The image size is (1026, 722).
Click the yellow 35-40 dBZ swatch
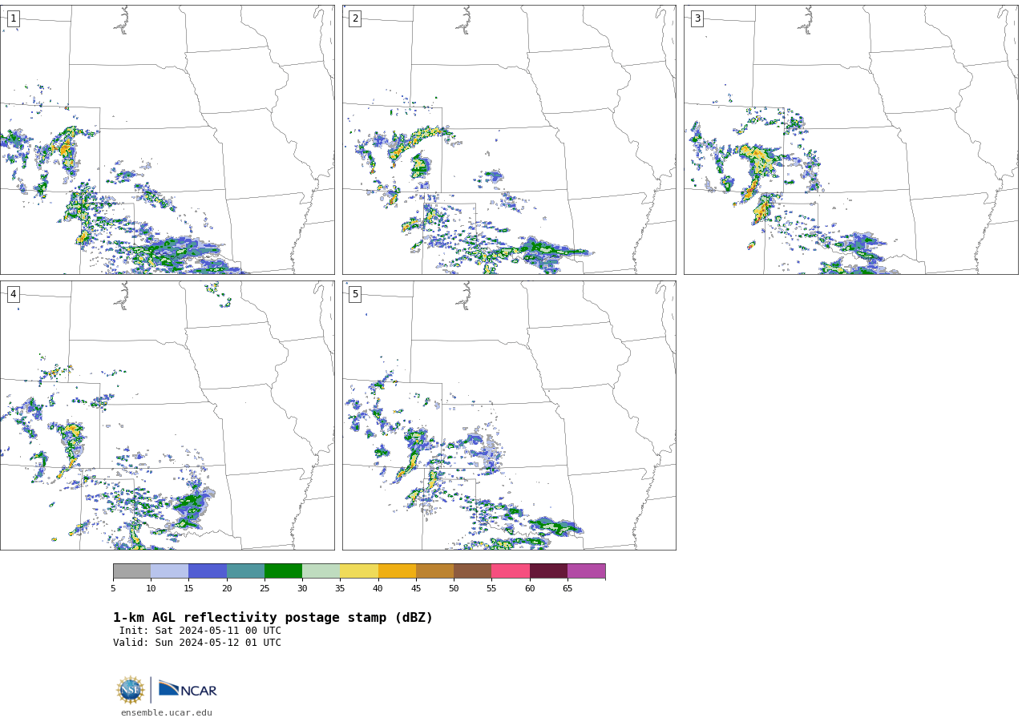pyautogui.click(x=359, y=571)
